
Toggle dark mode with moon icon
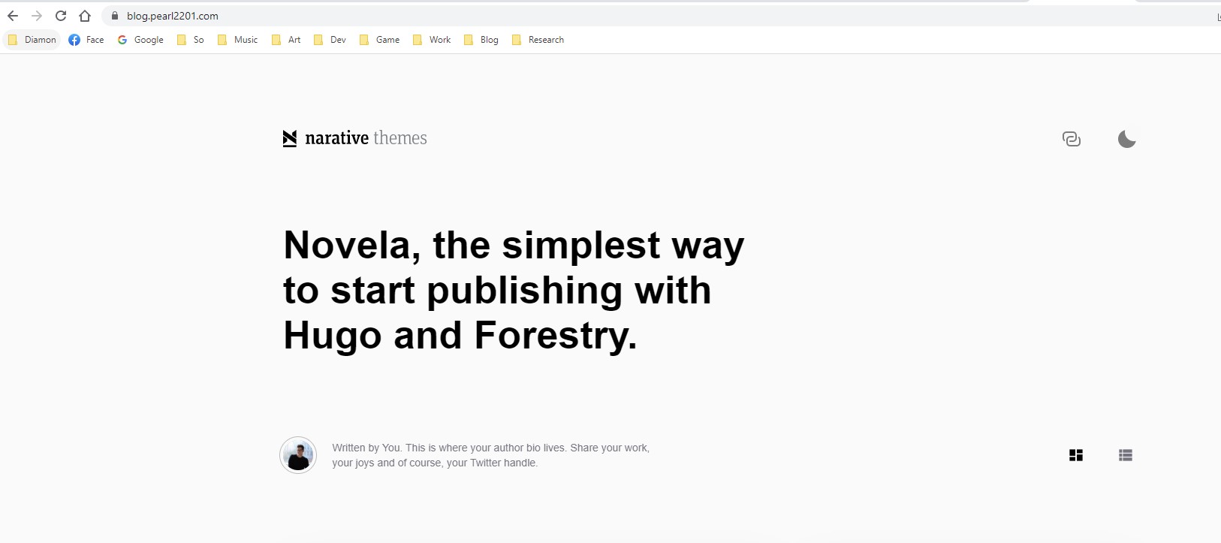[1126, 139]
